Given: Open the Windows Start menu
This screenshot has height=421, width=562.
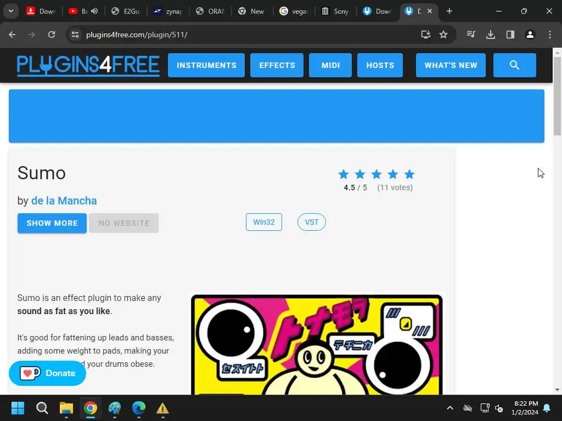Looking at the screenshot, I should (18, 408).
